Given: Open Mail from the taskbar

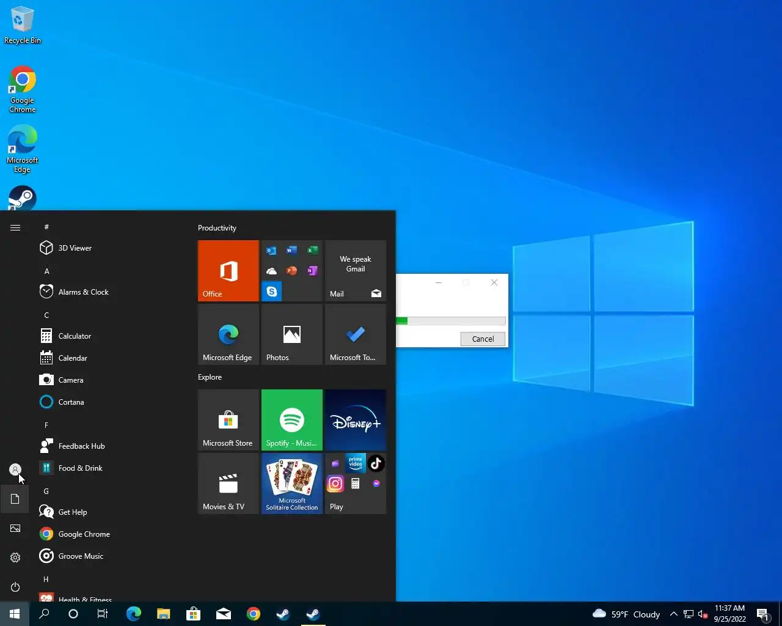Looking at the screenshot, I should (x=223, y=614).
